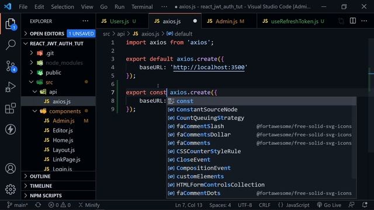The height and width of the screenshot is (210, 374).
Task: Open Admin.js in the file tree
Action: point(58,121)
